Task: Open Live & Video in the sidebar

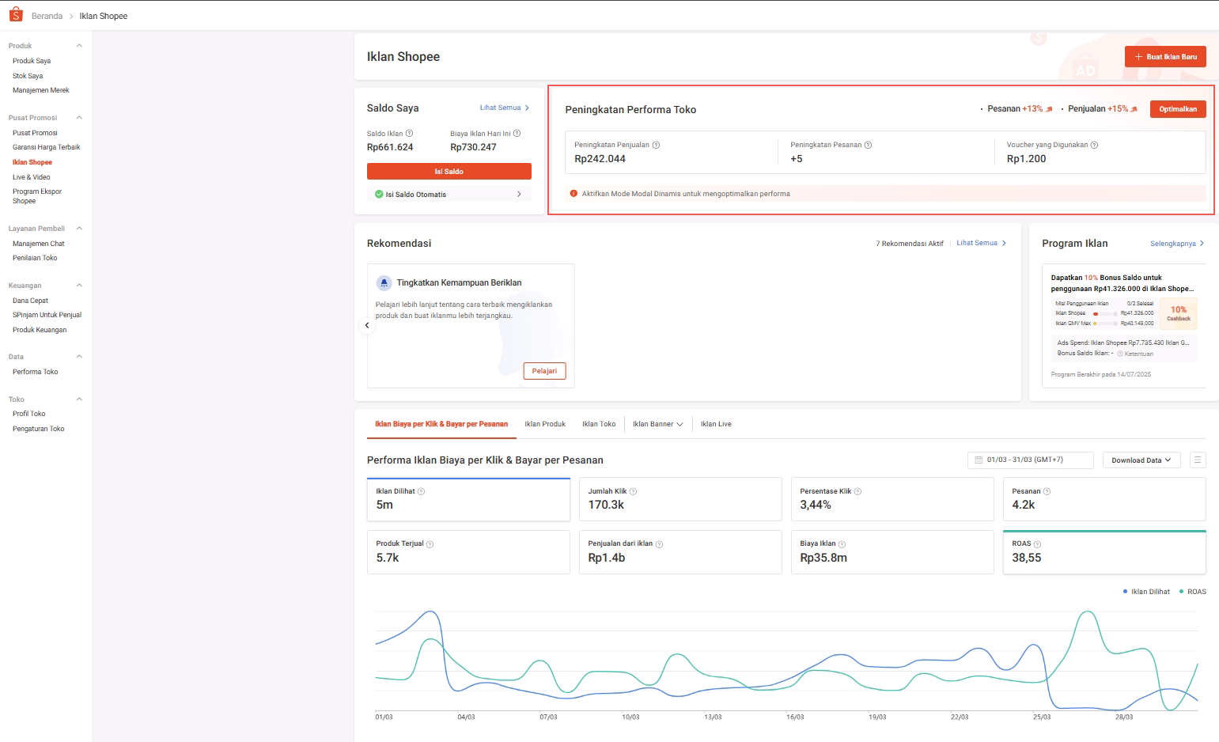Action: (32, 177)
